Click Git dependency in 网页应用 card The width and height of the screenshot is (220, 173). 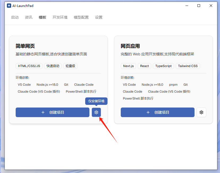coord(186,85)
